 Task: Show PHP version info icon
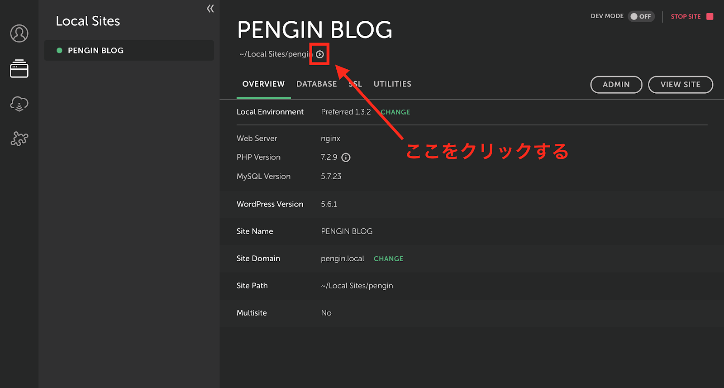pyautogui.click(x=346, y=158)
